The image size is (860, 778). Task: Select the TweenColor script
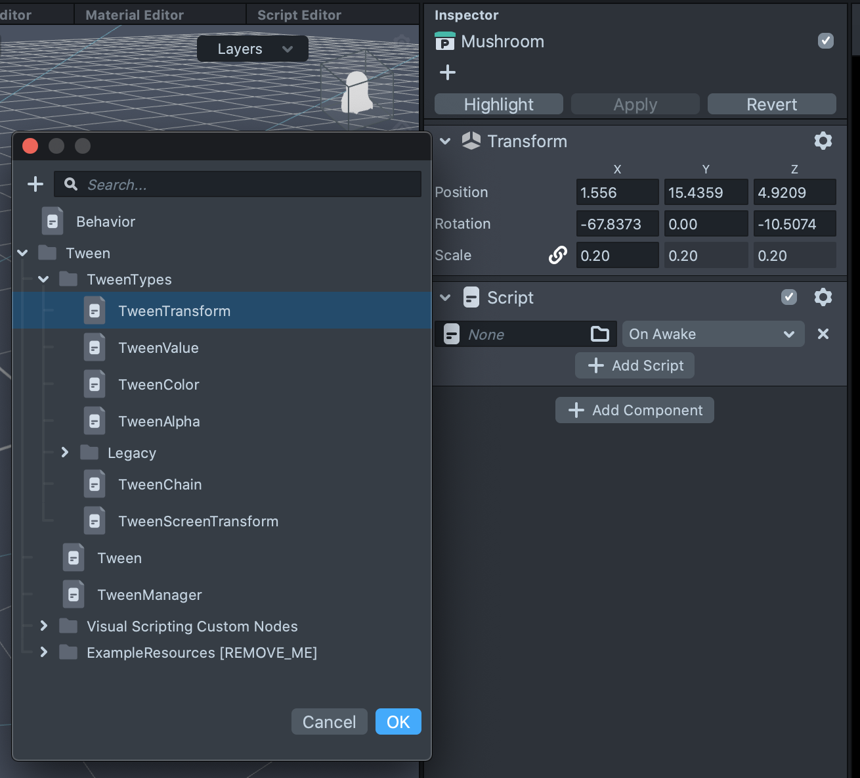(158, 384)
